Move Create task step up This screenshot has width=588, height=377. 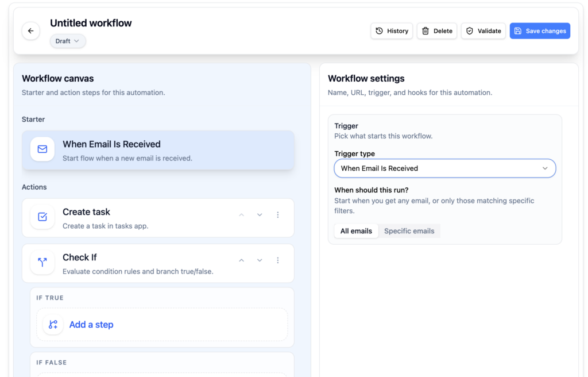(242, 215)
